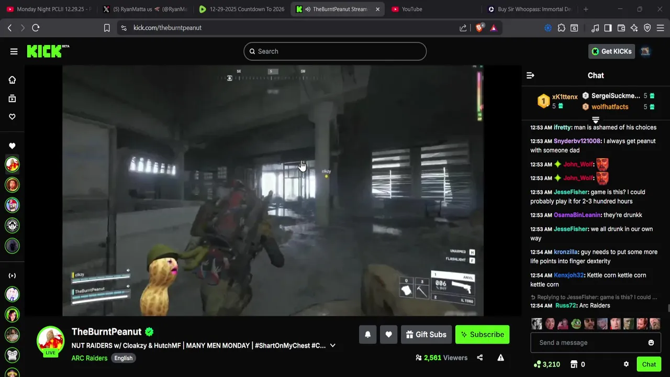Screen dimensions: 670x377
Task: Share this page from address bar icon
Action: click(x=463, y=28)
